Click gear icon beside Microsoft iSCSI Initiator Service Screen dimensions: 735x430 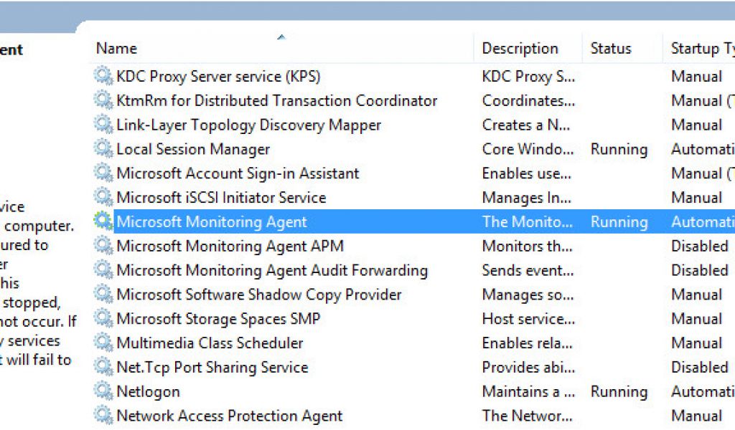(x=104, y=197)
